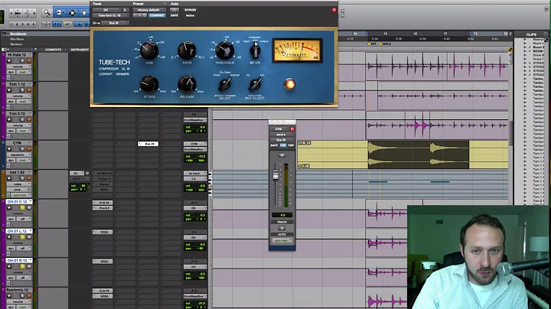Record-enable the Hi Hats.12 track
Screen dimensions: 551x309
9,60
